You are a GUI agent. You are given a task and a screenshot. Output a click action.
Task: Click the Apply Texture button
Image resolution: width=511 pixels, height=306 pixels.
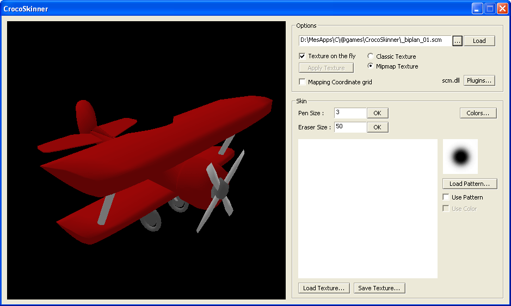tap(326, 68)
